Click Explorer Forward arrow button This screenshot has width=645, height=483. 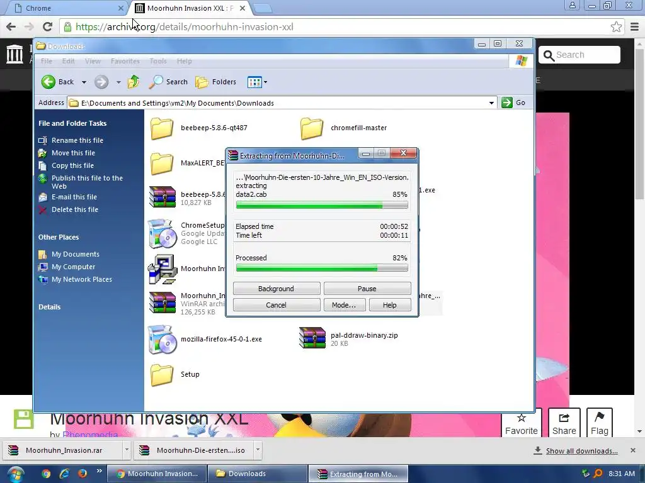click(x=101, y=82)
